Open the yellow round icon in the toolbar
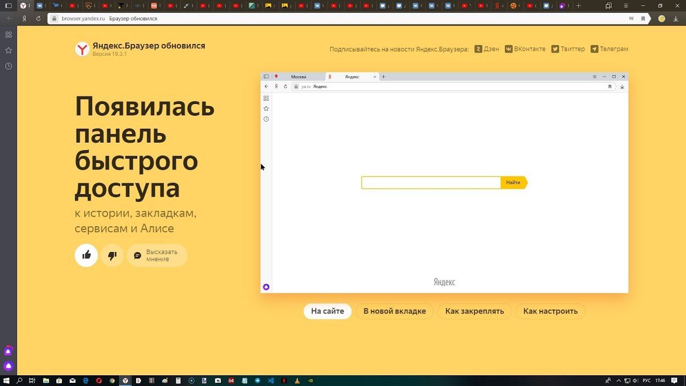 pyautogui.click(x=661, y=18)
